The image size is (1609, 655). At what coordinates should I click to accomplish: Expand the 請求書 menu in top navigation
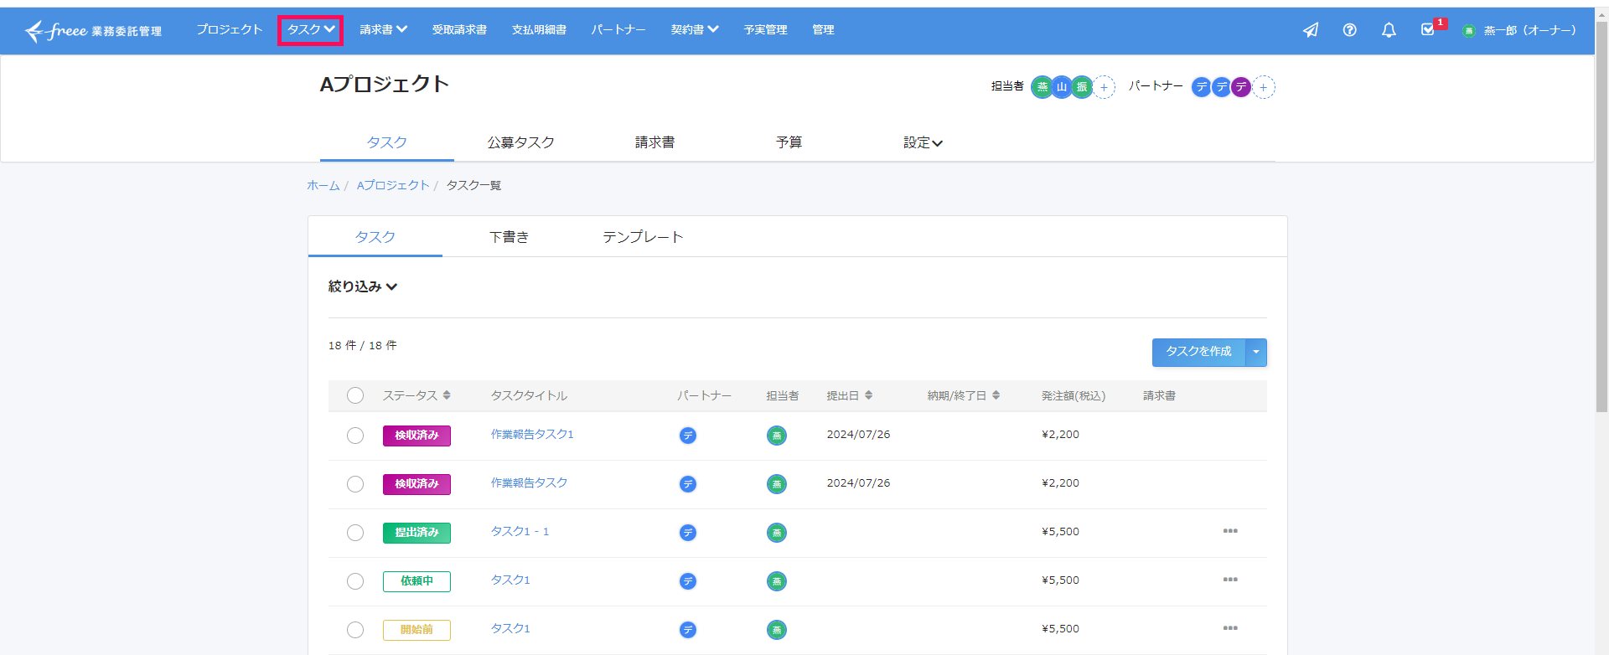(383, 30)
